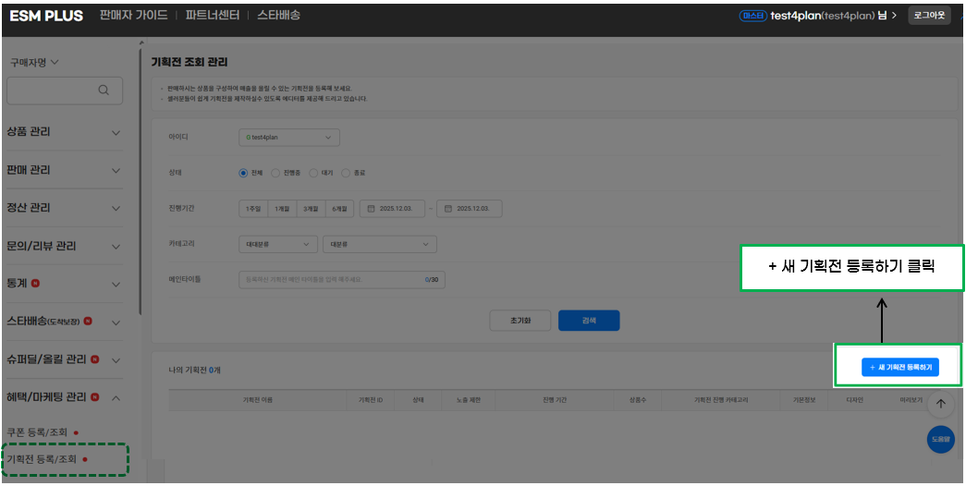The width and height of the screenshot is (966, 486).
Task: Open the 도움말 help bubble
Action: [x=940, y=440]
